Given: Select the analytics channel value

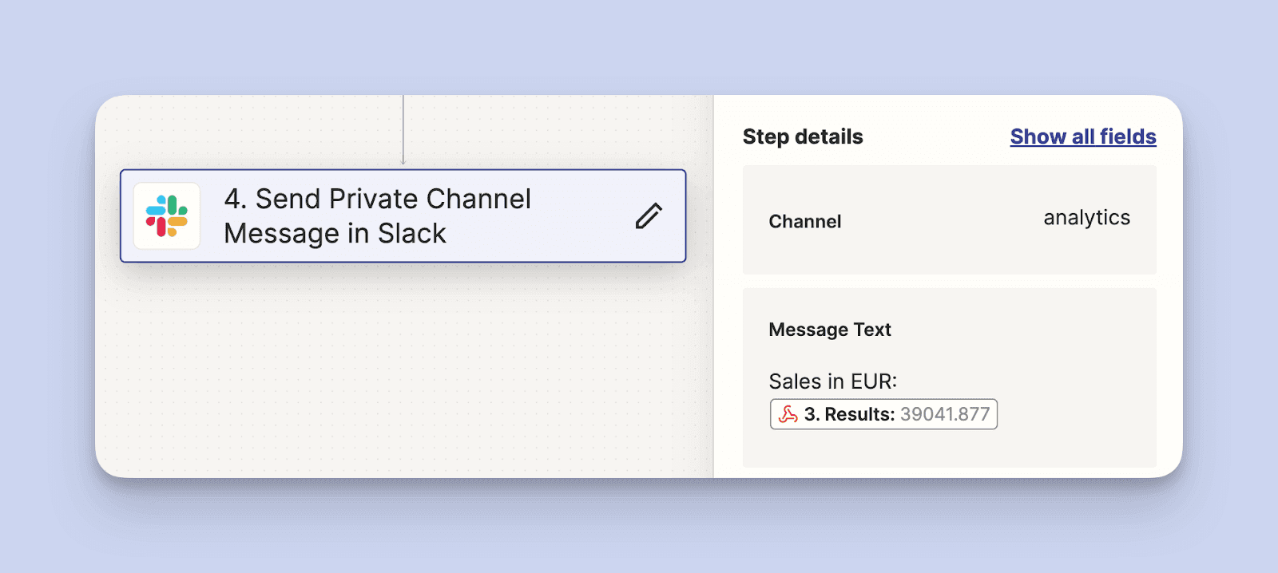Looking at the screenshot, I should pyautogui.click(x=1086, y=218).
